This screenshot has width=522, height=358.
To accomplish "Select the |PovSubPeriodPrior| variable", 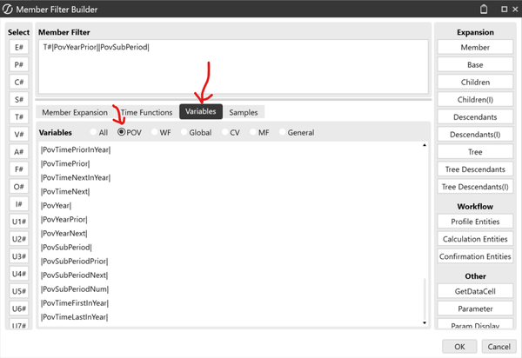I will tap(74, 262).
